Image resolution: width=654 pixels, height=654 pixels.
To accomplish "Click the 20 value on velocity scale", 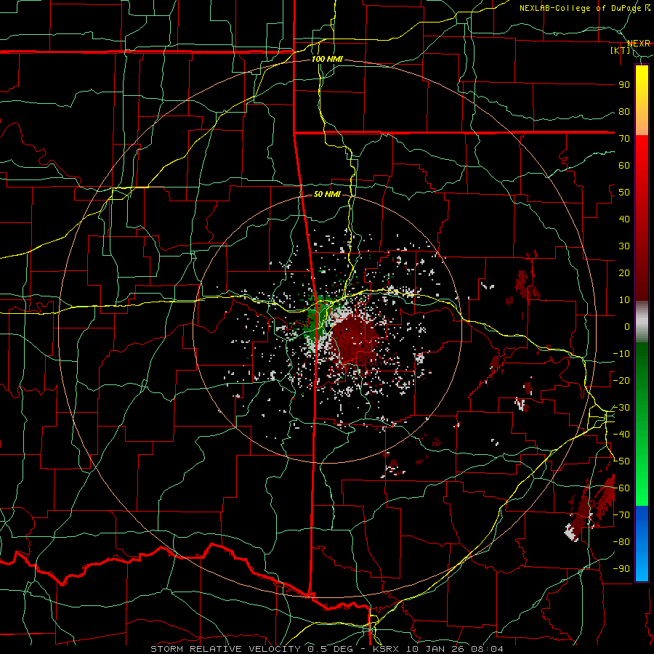I will click(624, 272).
